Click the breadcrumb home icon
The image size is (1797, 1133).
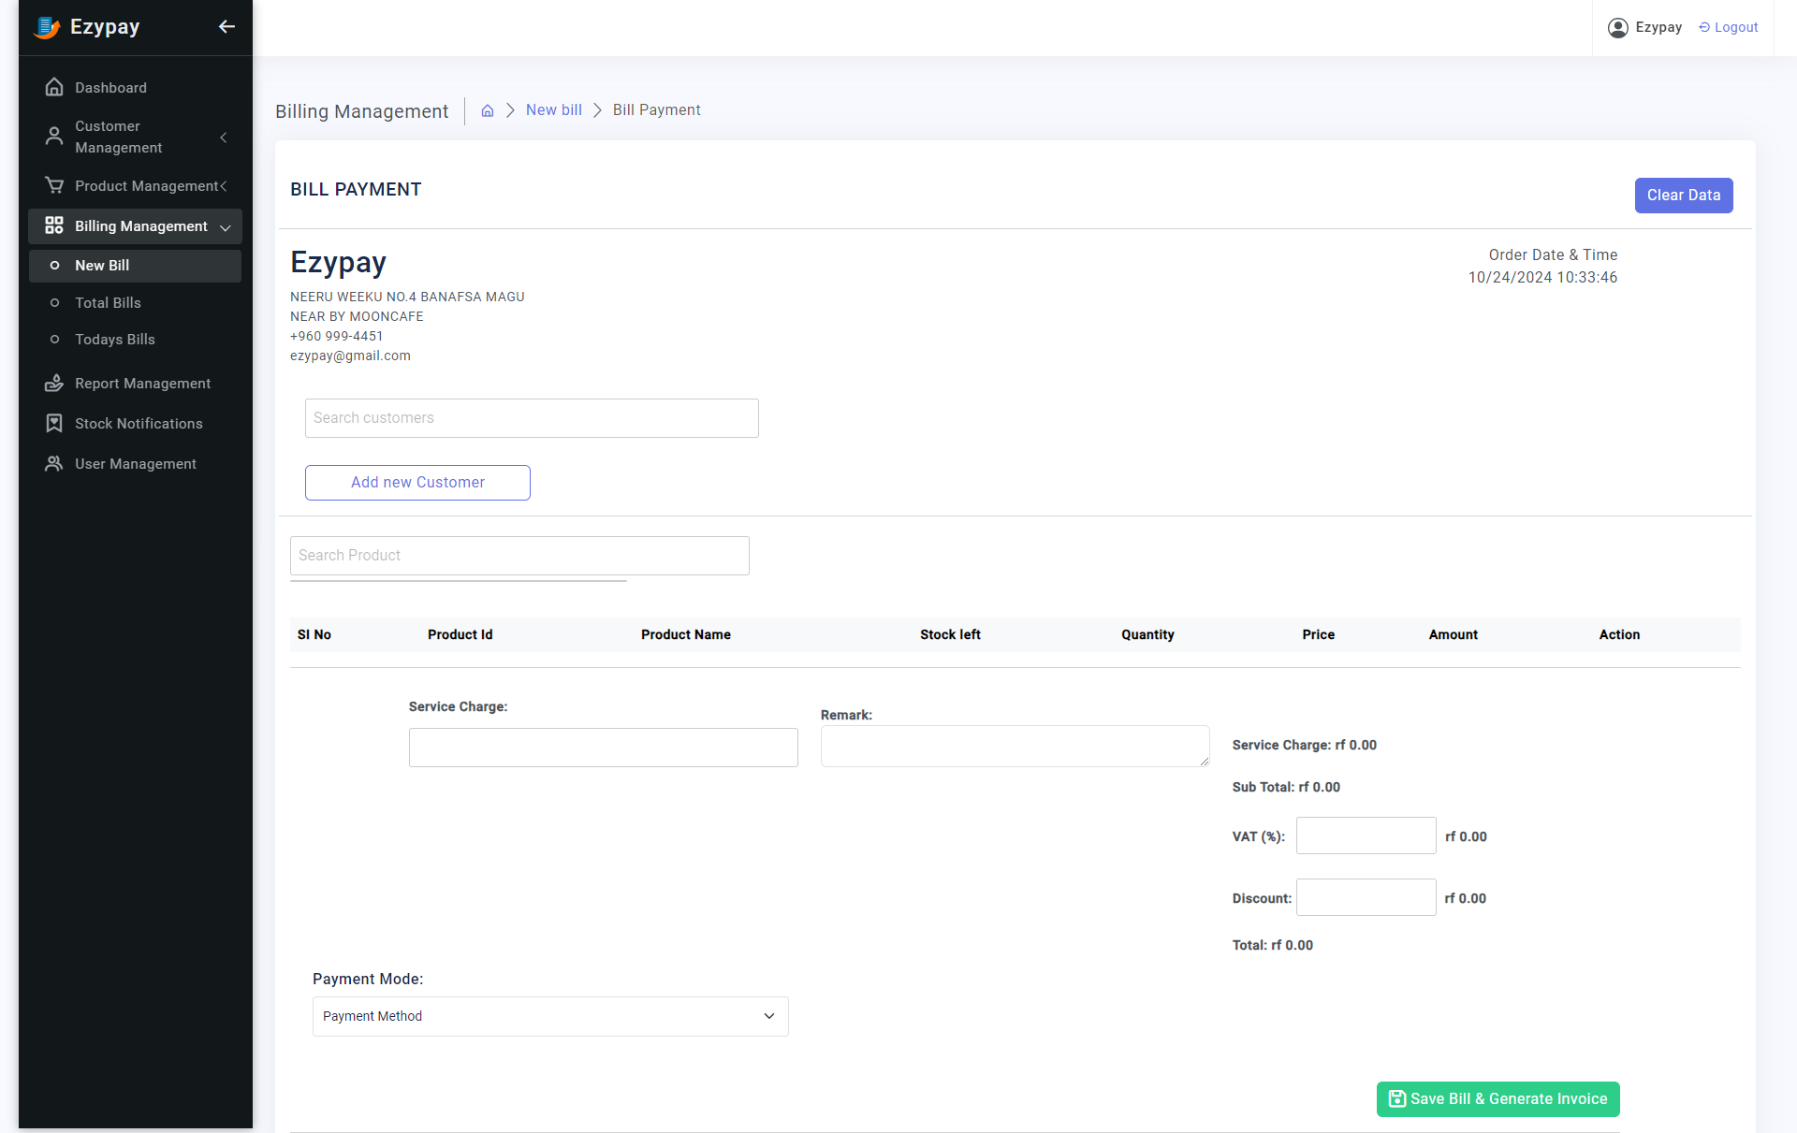(488, 110)
